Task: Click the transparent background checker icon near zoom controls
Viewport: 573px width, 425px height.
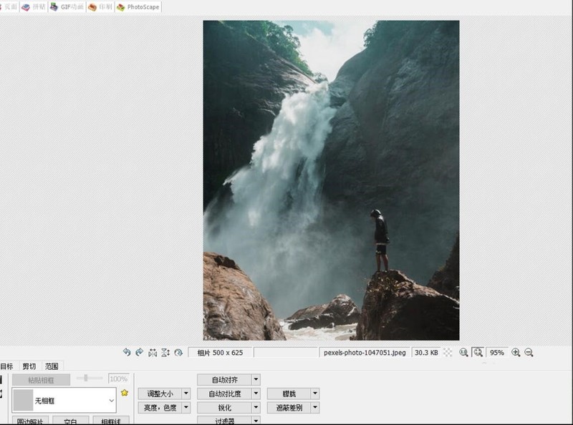Action: point(448,351)
